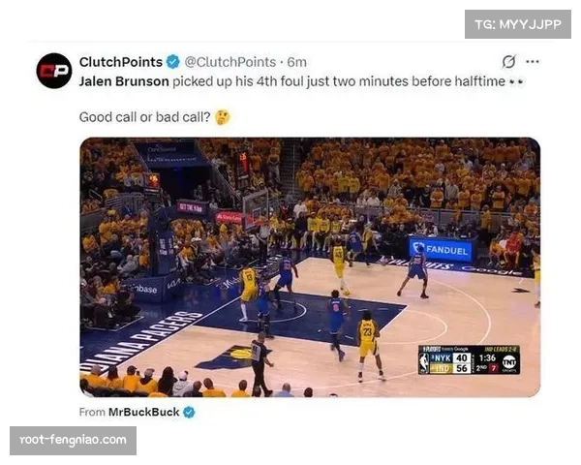581x465 pixels.
Task: Click the TNT Sports logo in scorebug
Action: coord(509,362)
